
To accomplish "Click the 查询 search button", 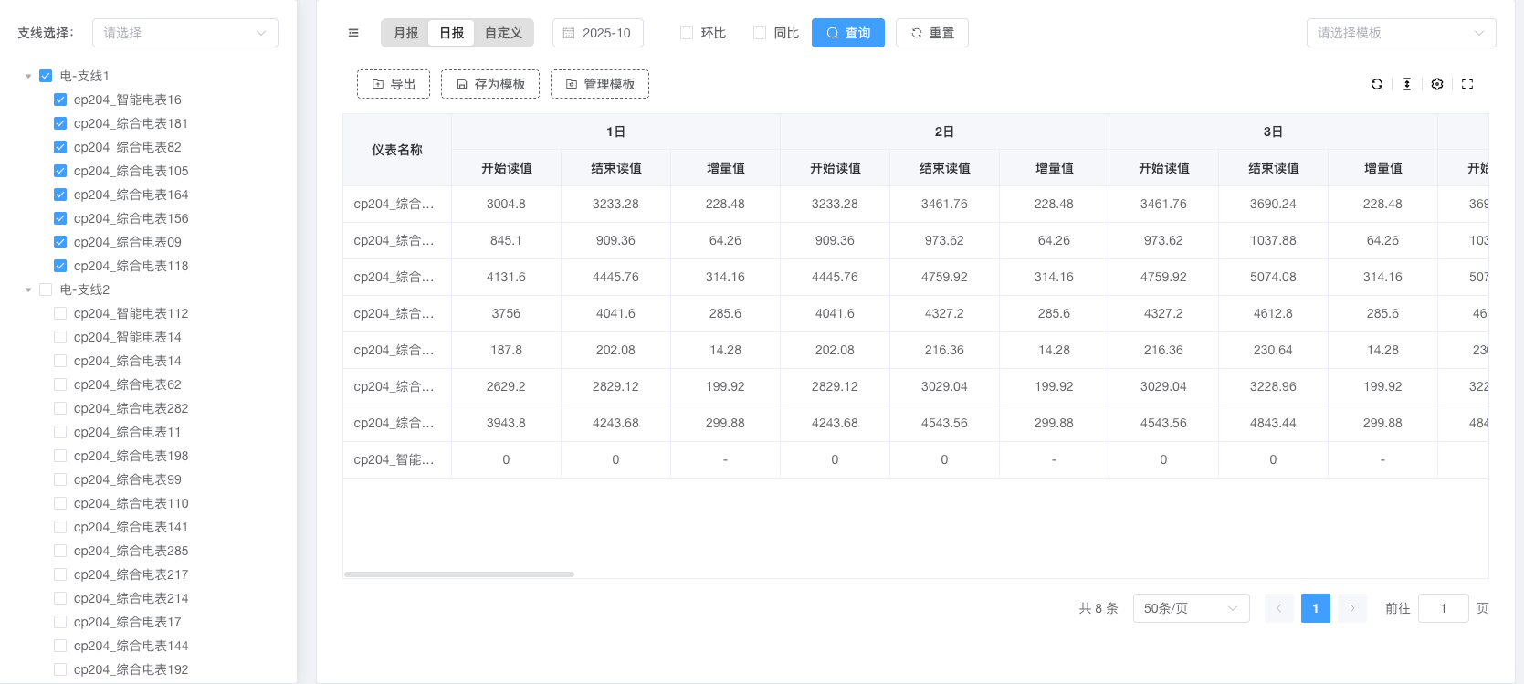I will coord(848,33).
